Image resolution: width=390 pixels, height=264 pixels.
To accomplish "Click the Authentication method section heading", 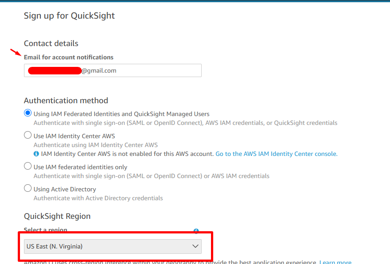I will tap(66, 101).
